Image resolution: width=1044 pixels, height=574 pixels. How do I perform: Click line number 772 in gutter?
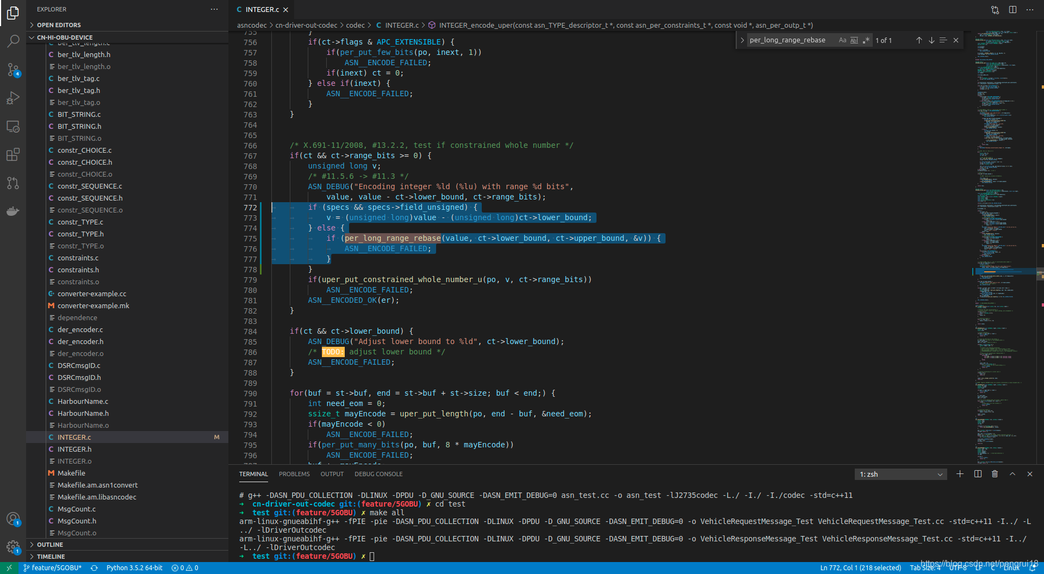[x=250, y=208]
